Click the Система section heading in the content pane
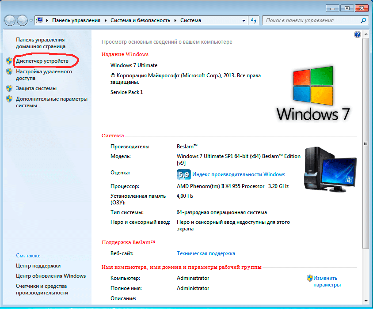This screenshot has height=309, width=373. [113, 136]
